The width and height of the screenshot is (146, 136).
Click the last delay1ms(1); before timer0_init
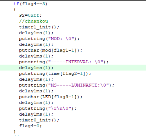tap(36, 114)
